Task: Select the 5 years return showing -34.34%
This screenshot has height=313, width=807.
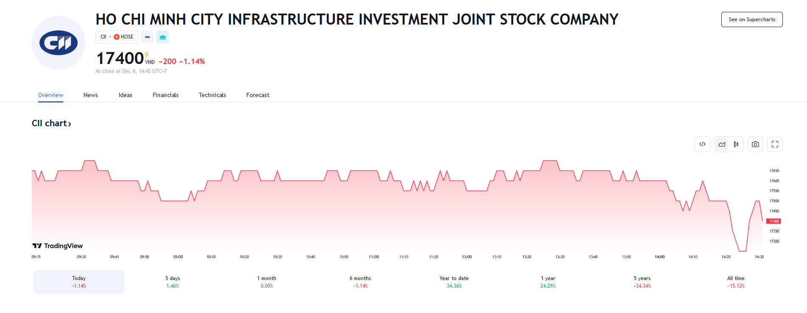Action: click(x=642, y=281)
